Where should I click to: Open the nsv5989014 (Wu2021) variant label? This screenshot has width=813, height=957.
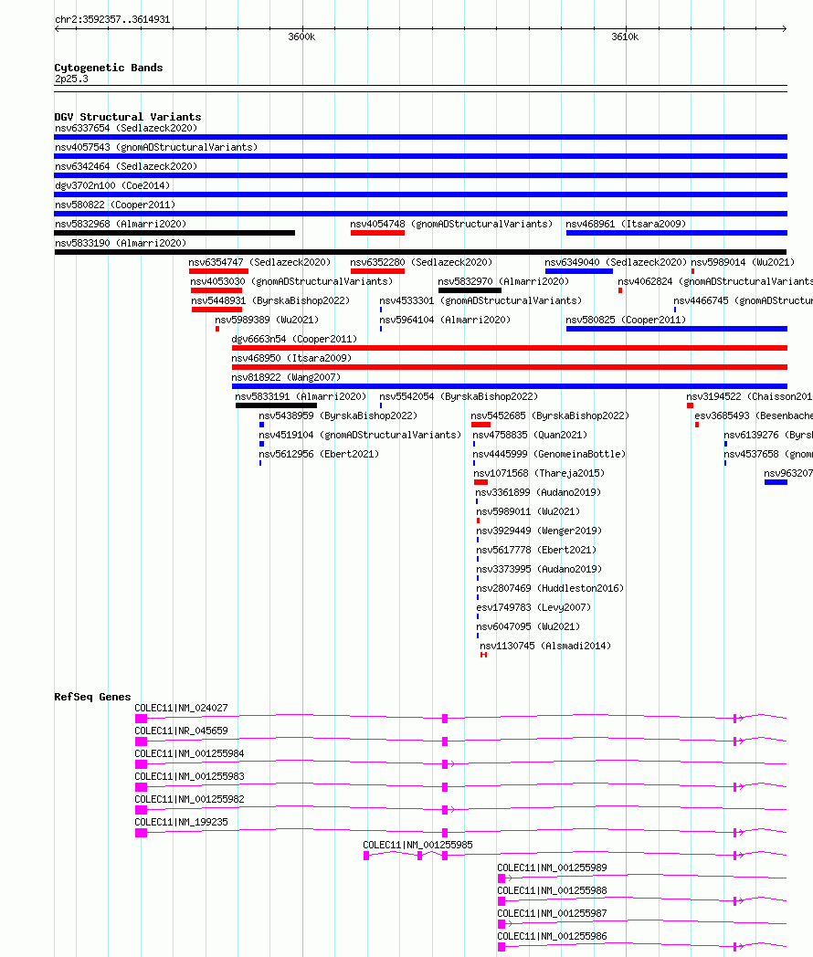coord(742,262)
